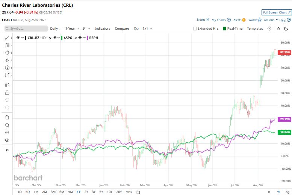Open Help question mark link
This screenshot has height=196, width=292.
coord(285,20)
